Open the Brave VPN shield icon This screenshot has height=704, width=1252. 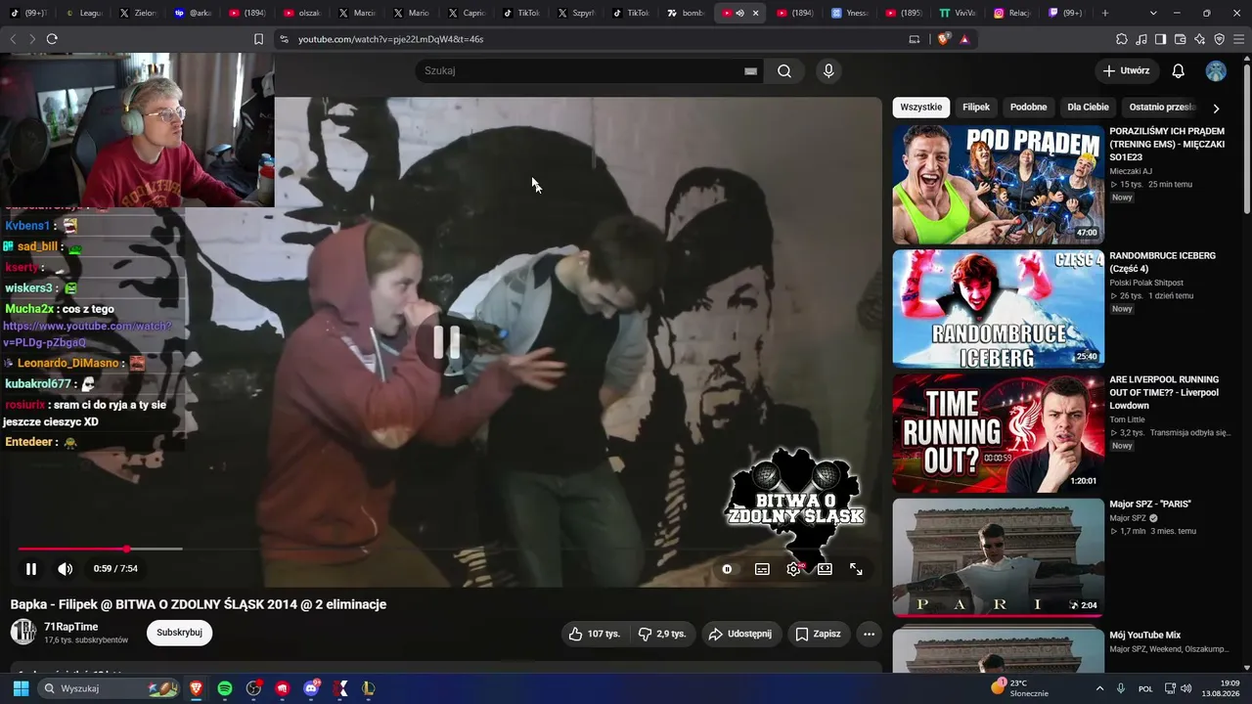[1220, 39]
